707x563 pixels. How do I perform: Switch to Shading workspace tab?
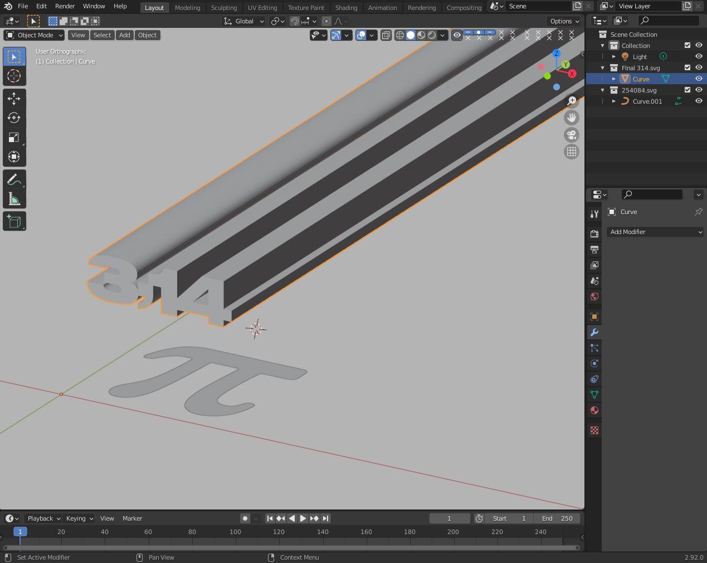pos(346,7)
